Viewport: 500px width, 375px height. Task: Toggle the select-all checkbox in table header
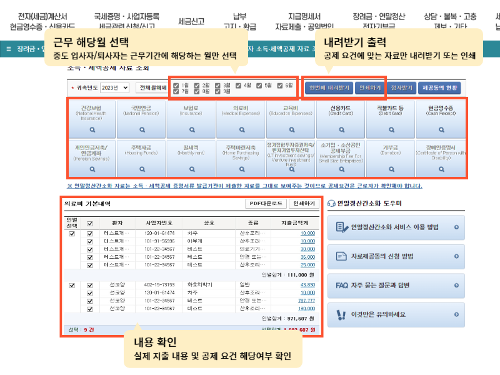point(90,223)
